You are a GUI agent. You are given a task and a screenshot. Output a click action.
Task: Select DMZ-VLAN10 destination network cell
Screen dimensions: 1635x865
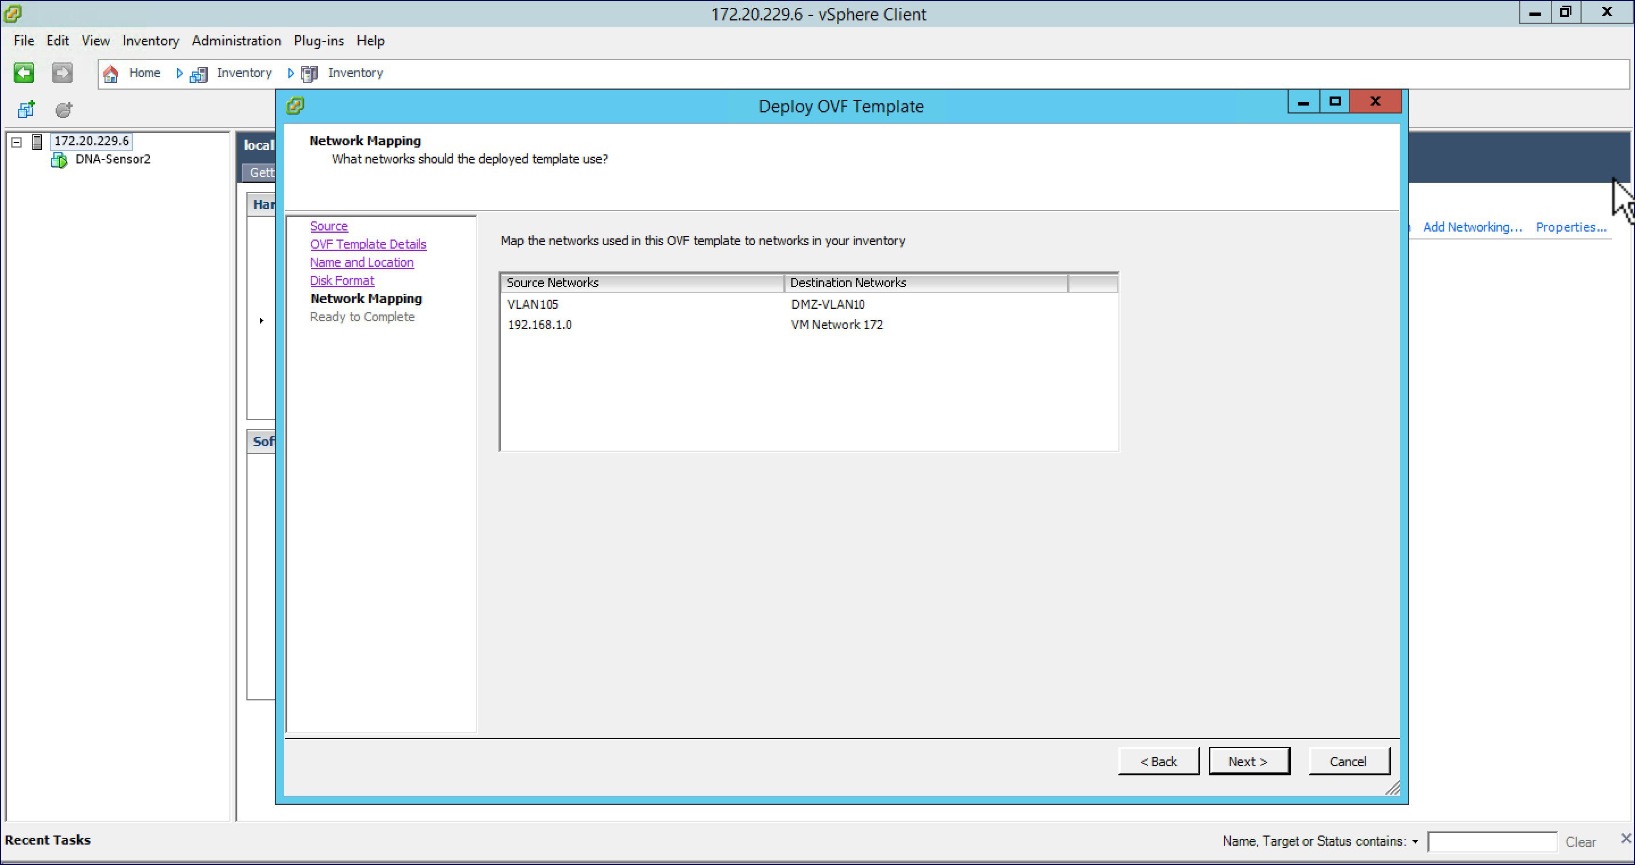[827, 305]
